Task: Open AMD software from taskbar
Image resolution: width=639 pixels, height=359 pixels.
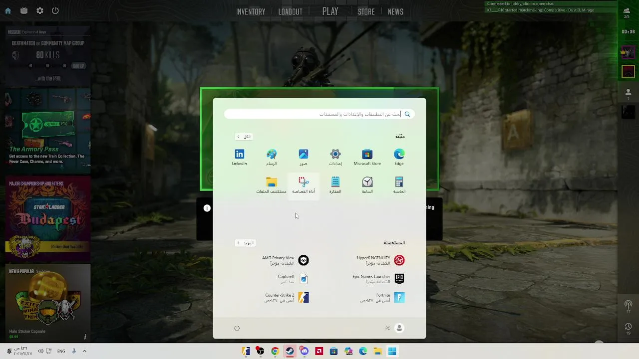Action: point(319,352)
